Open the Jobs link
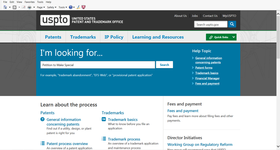The image size is (280, 150). 195,16
